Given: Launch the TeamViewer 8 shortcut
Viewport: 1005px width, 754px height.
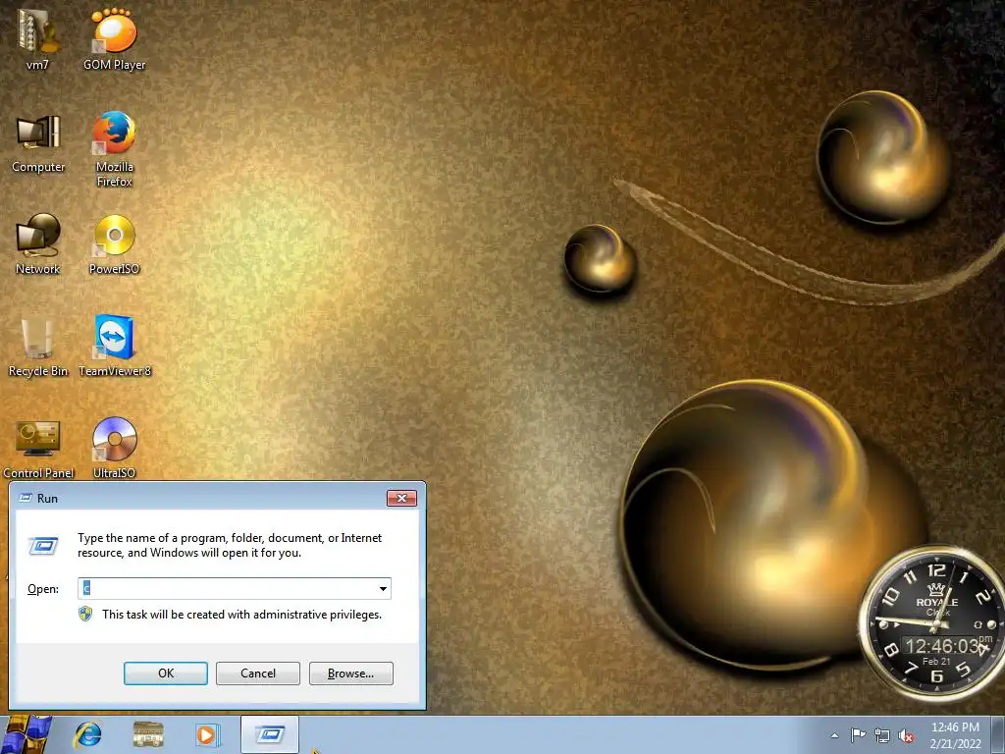Looking at the screenshot, I should coord(114,347).
